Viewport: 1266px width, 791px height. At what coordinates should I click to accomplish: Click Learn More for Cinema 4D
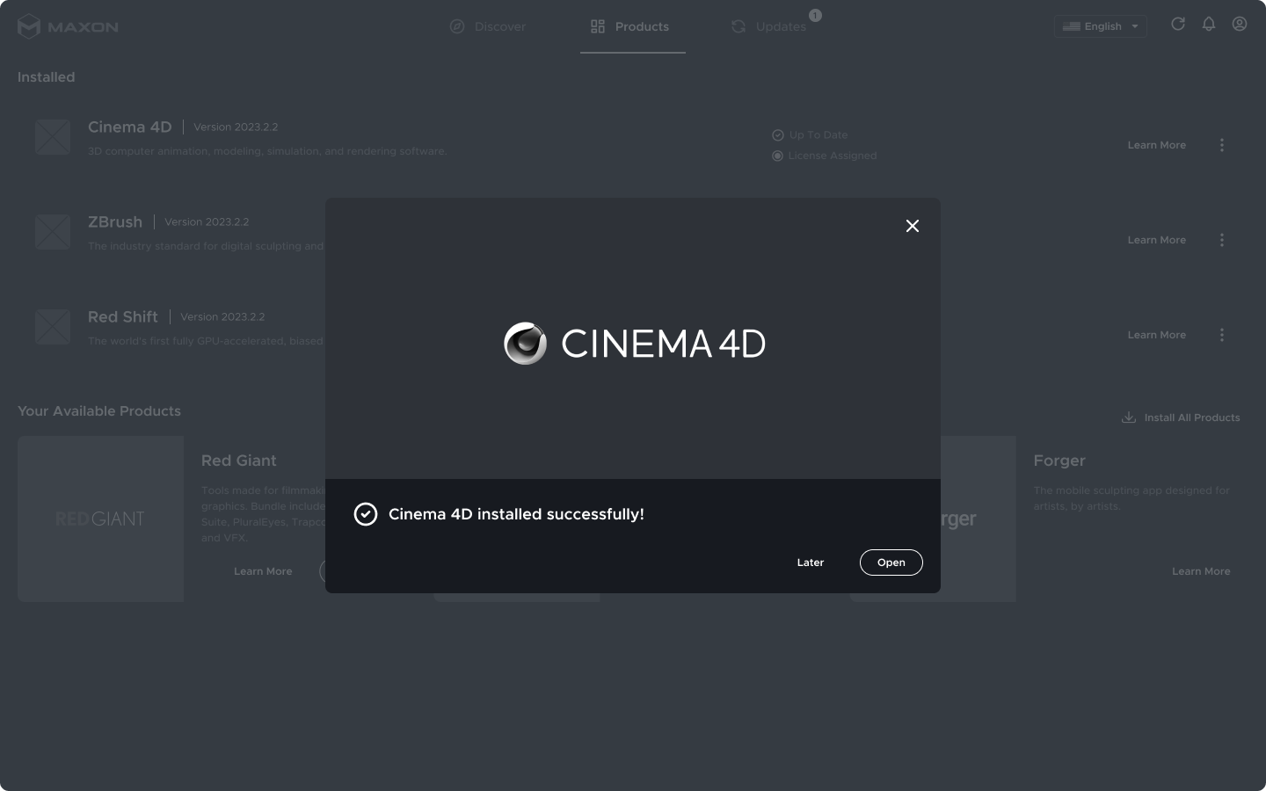pos(1157,145)
